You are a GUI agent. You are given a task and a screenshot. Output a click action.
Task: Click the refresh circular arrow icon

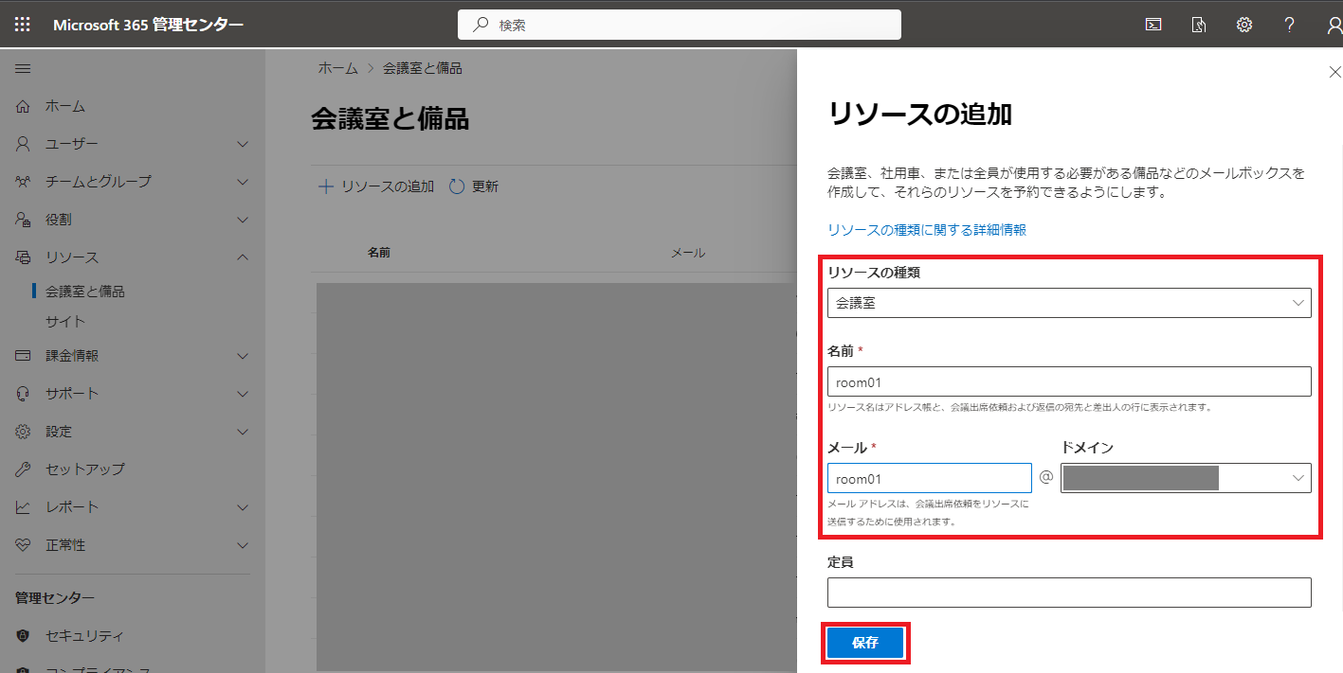coord(457,186)
